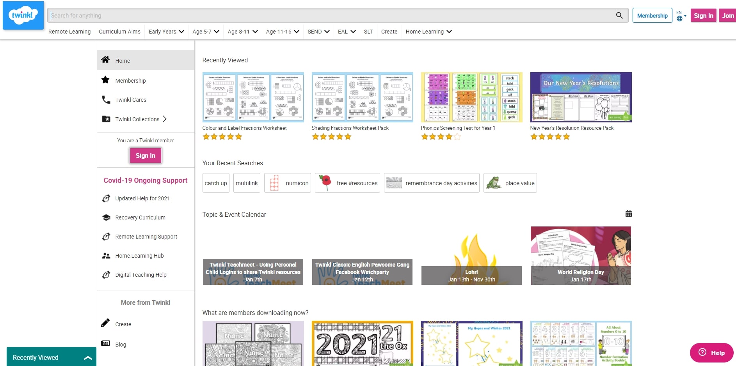Open the SLT menu item
The width and height of the screenshot is (736, 366).
368,32
